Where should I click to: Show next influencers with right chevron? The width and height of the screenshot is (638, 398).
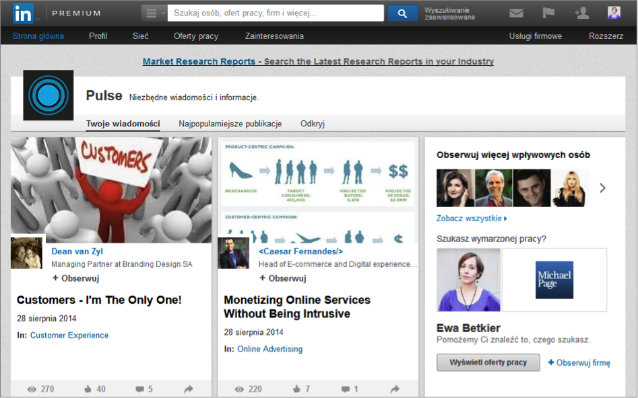click(602, 188)
